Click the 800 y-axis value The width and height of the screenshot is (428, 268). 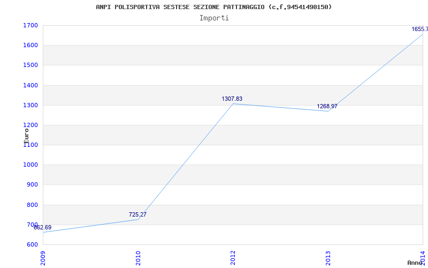(33, 205)
